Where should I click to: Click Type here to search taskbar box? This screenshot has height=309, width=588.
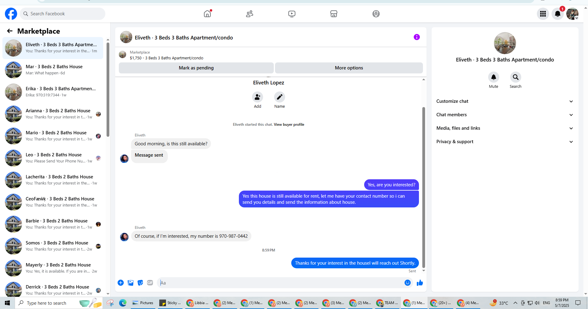(59, 303)
